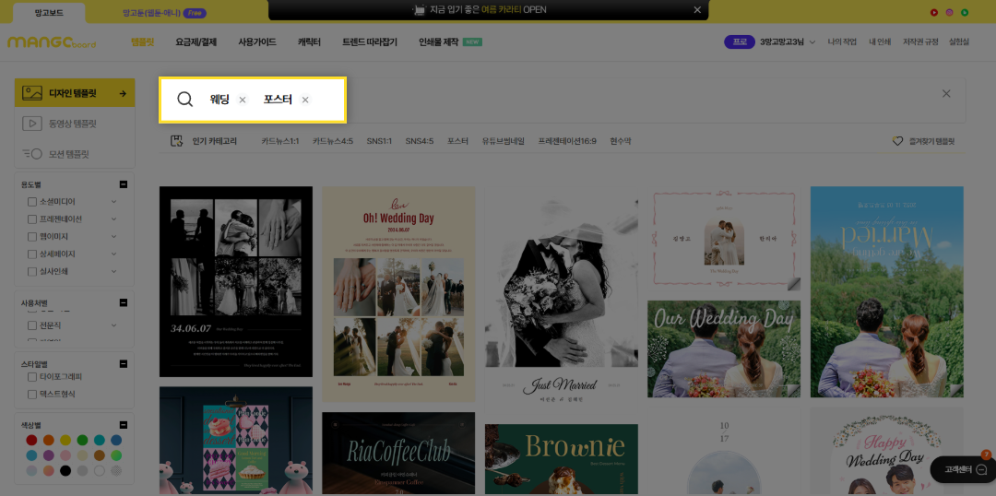996x496 pixels.
Task: Open the Instagram icon
Action: click(950, 12)
